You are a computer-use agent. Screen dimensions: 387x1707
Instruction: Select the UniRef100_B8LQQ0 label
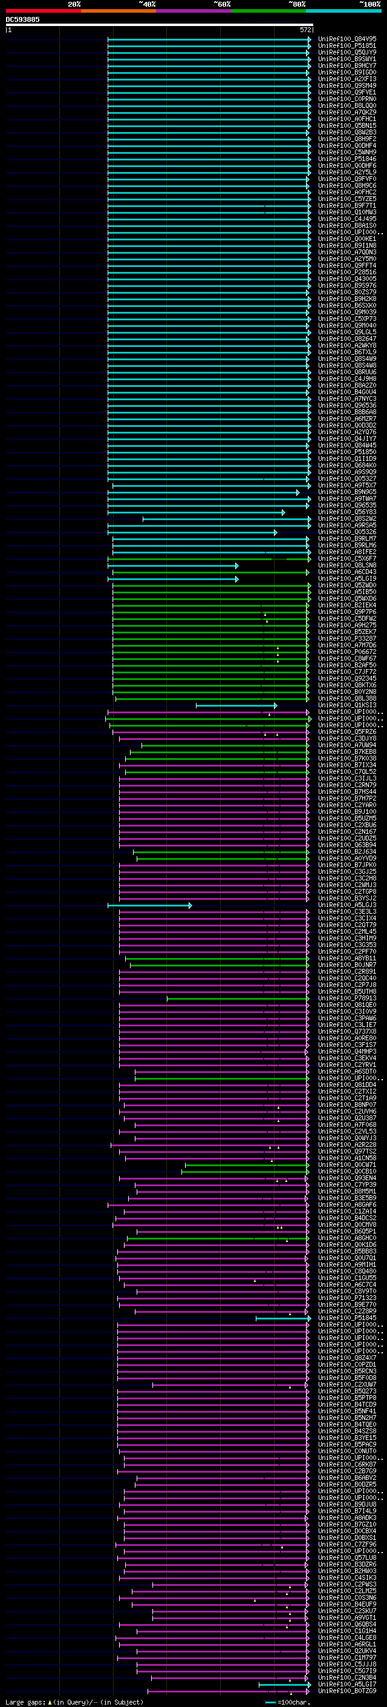pos(347,105)
